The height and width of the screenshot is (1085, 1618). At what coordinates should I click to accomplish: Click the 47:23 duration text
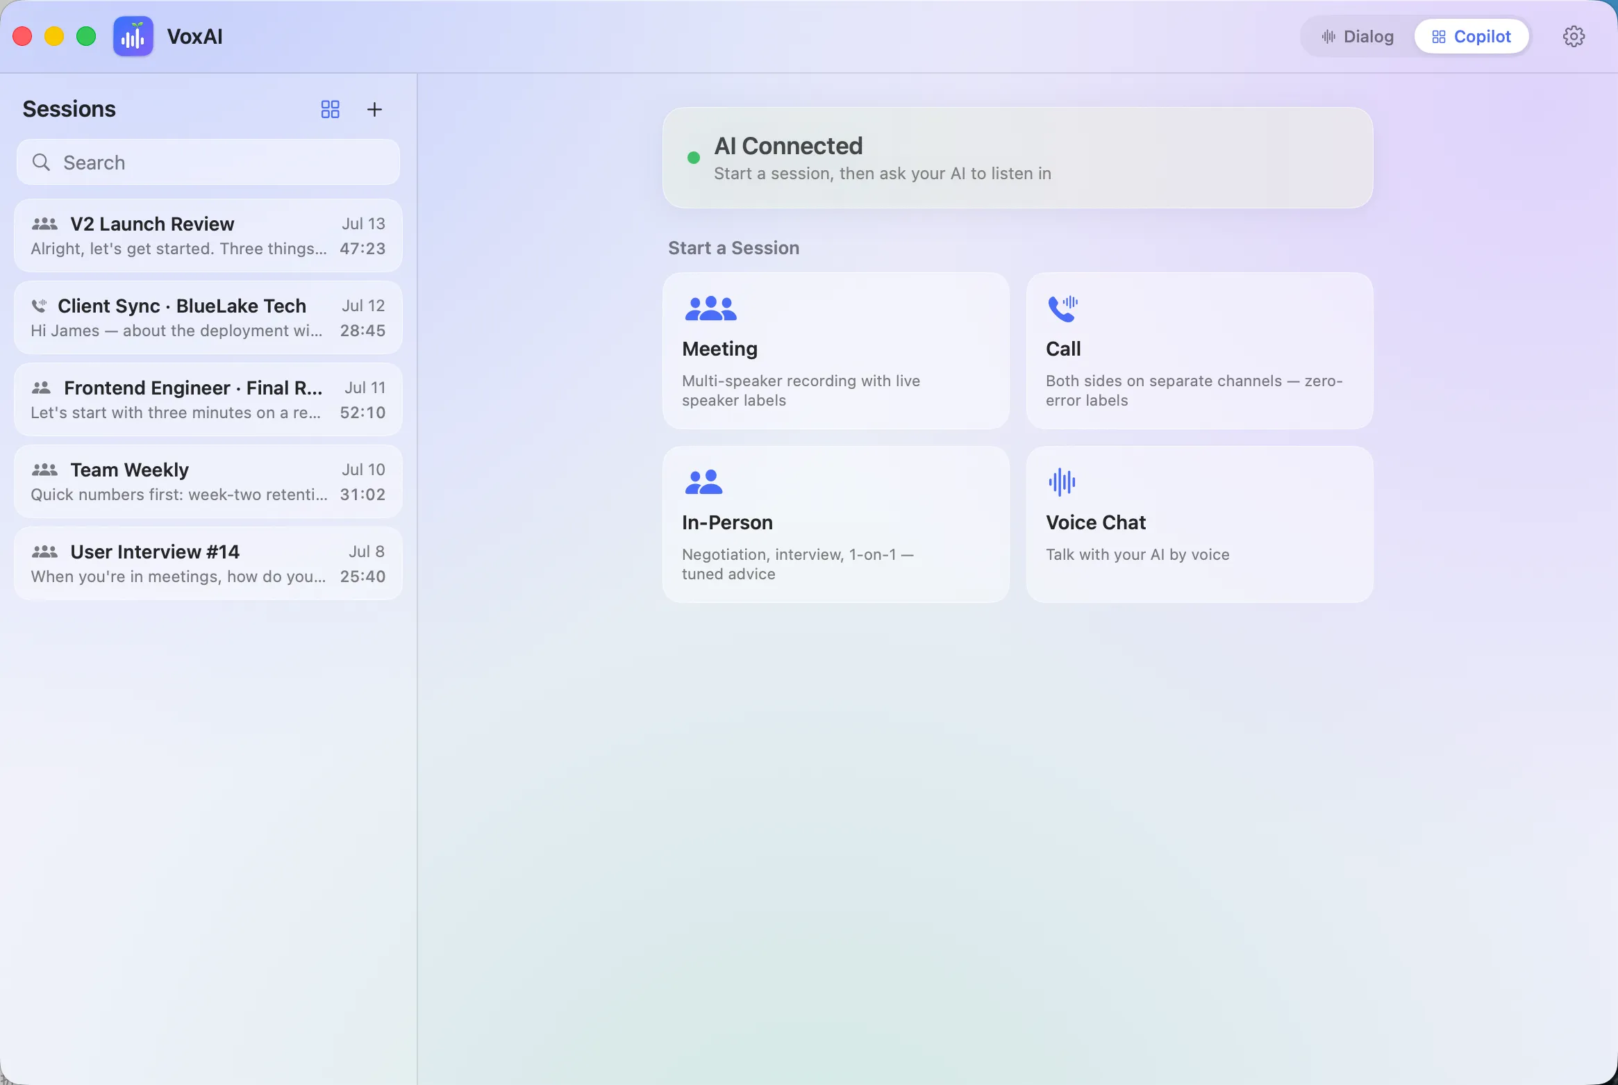click(x=362, y=249)
